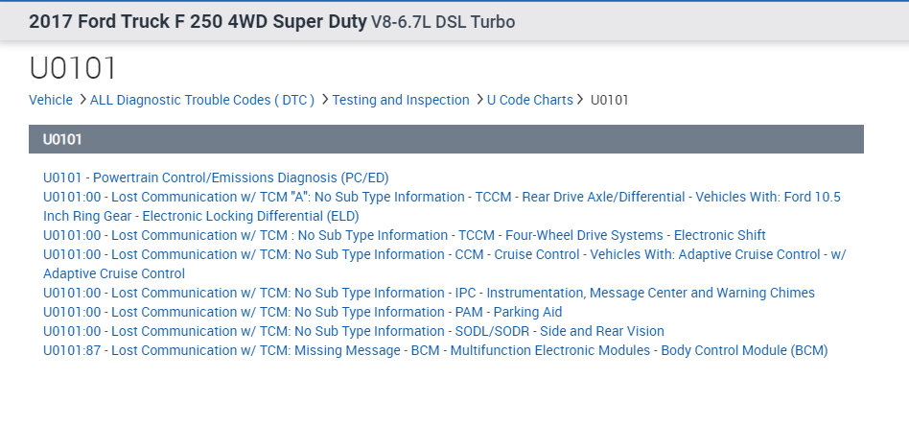Select the 2017 Ford Truck F 250 vehicle title
The height and width of the screenshot is (426, 909).
[272, 21]
